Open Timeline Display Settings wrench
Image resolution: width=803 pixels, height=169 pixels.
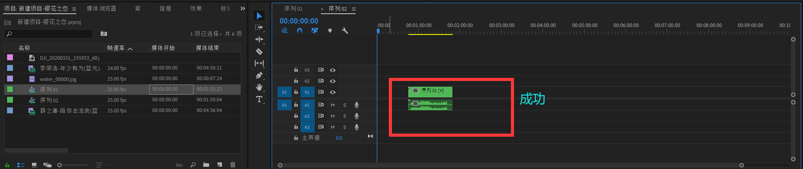coord(345,31)
